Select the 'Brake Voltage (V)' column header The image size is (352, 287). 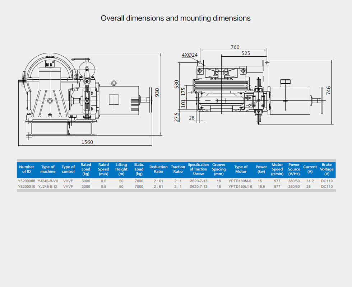point(327,169)
